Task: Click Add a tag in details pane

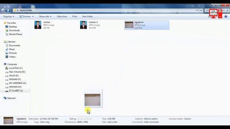Action: tap(45, 122)
